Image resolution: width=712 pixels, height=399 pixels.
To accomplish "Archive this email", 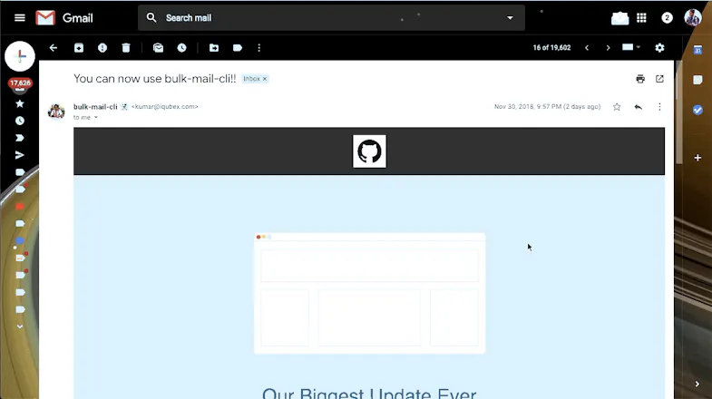I will 79,48.
